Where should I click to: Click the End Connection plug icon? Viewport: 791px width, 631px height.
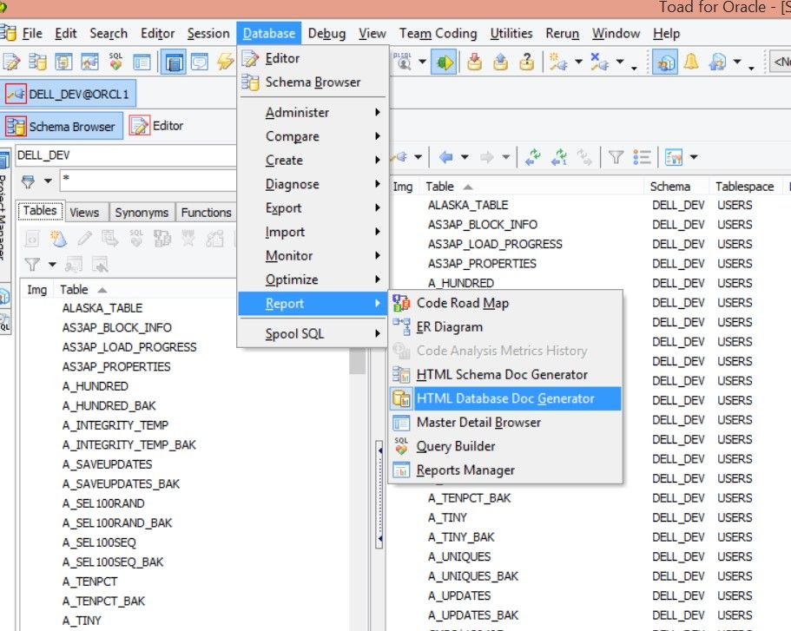[x=599, y=62]
